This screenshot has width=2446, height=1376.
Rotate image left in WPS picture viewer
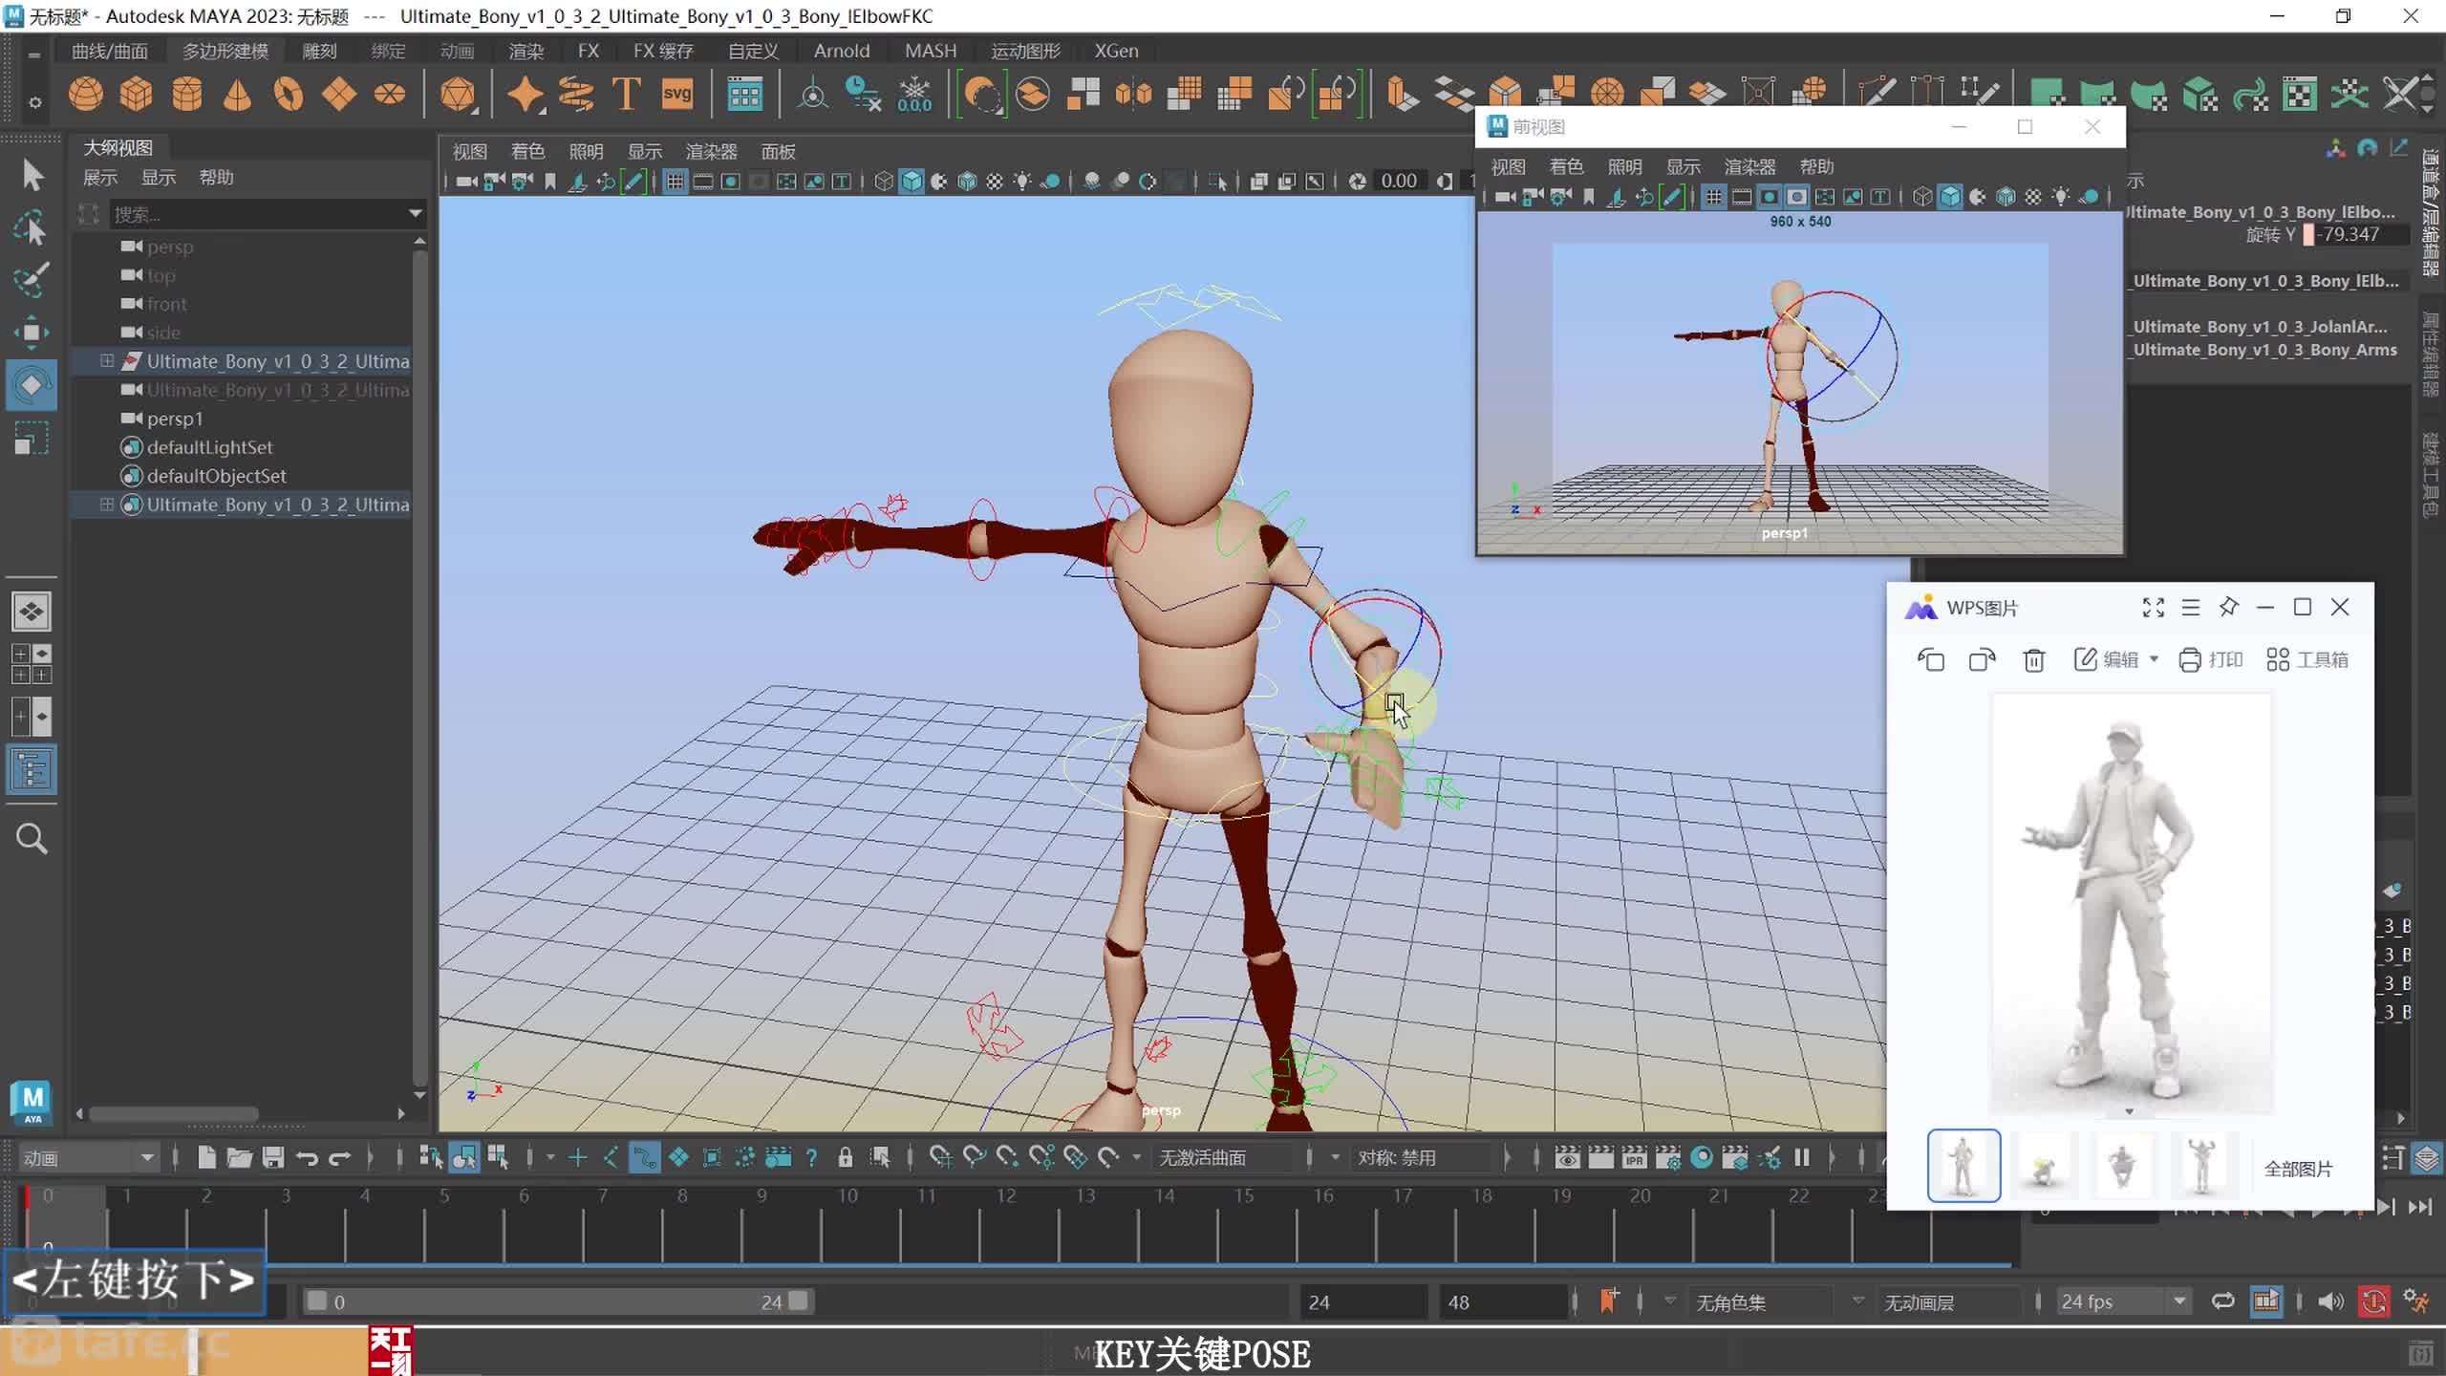tap(1930, 659)
